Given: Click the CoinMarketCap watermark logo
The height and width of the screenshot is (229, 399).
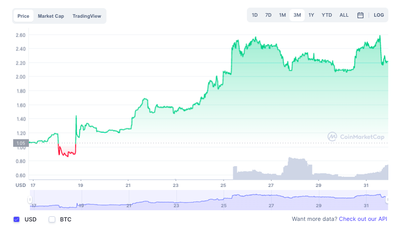Looking at the screenshot, I should tap(355, 136).
